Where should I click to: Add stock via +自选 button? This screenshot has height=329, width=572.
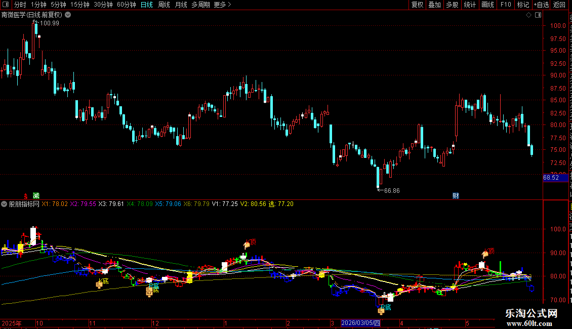pos(541,5)
